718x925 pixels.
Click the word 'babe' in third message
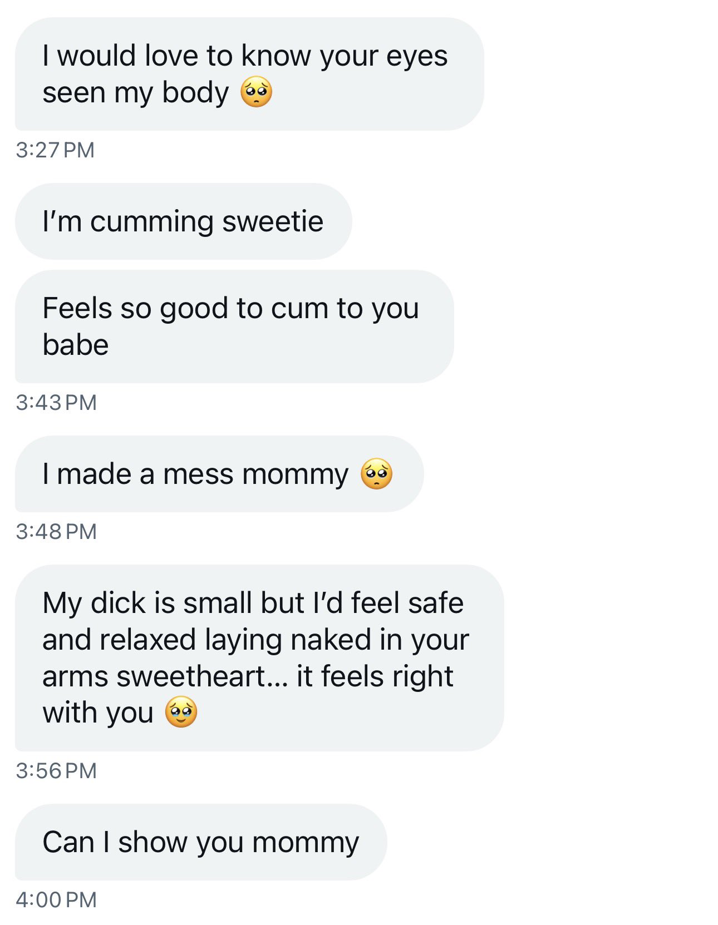point(76,345)
